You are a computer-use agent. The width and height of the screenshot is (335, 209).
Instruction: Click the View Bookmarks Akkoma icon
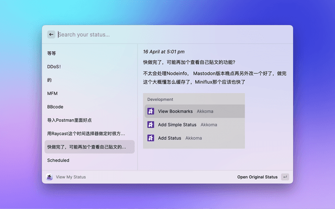pos(151,111)
